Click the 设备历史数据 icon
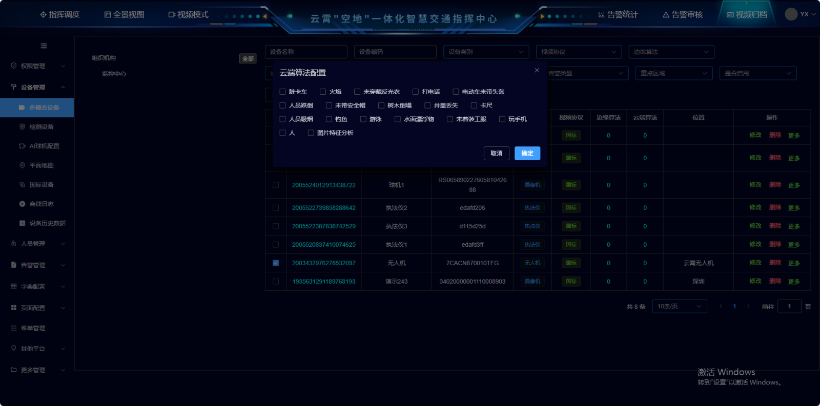This screenshot has width=820, height=406. tap(22, 223)
